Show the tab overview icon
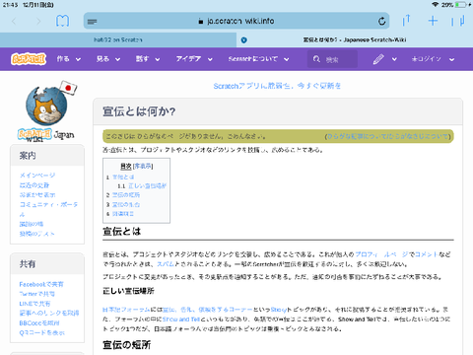473x355 pixels. (x=458, y=21)
